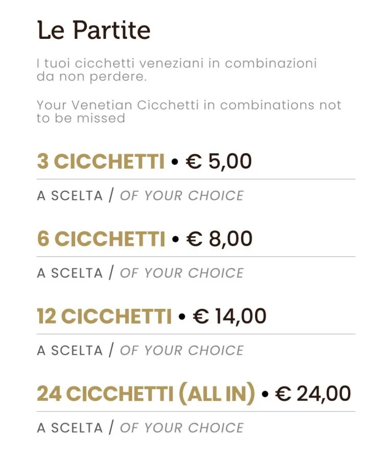Click 'OF YOUR CHOICE' under 12 Cicchetti

click(182, 350)
